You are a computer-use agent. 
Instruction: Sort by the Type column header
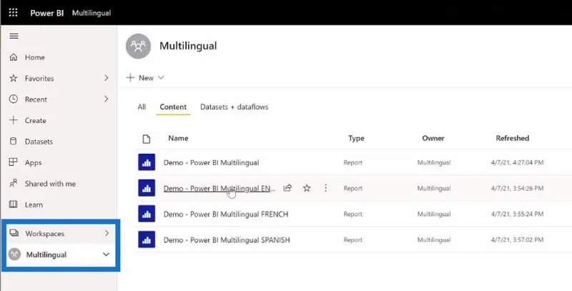point(356,138)
